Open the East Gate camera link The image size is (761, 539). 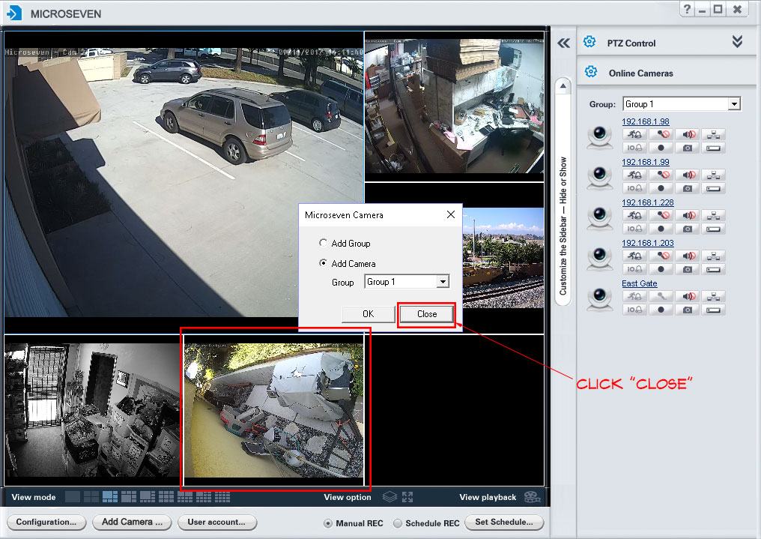click(640, 283)
